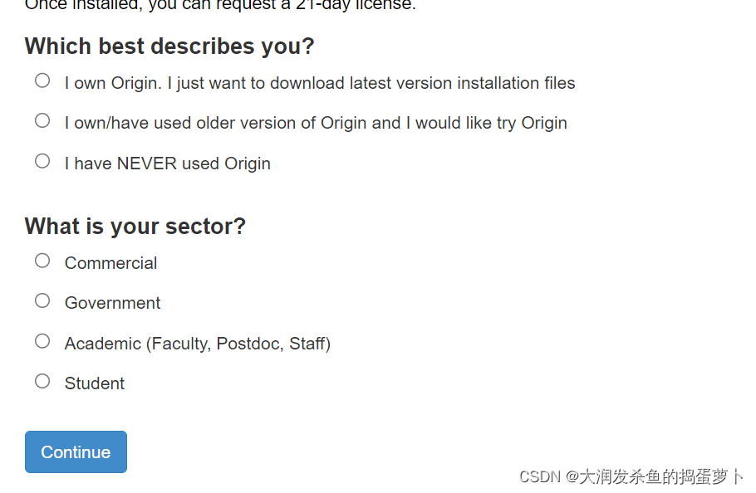The width and height of the screenshot is (756, 493).
Task: Click the "What is your sector?" heading
Action: point(135,226)
